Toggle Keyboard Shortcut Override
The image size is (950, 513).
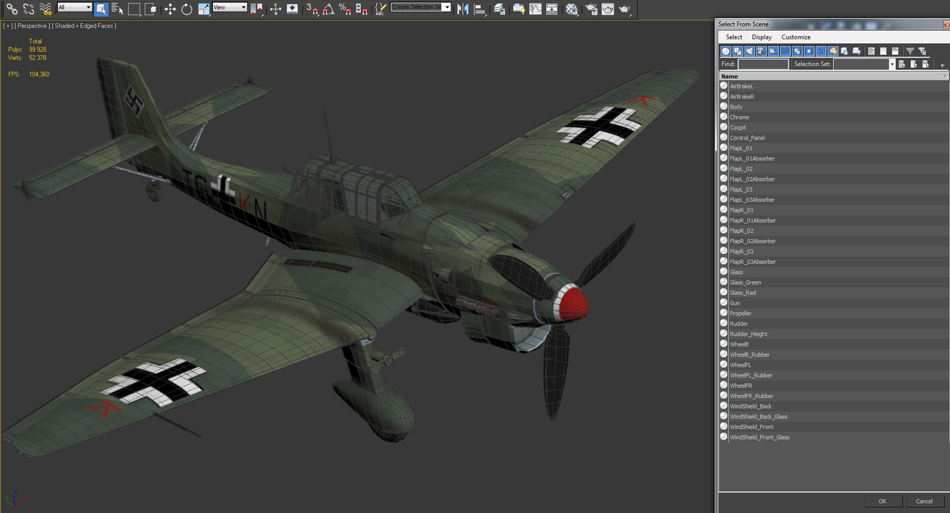(x=292, y=9)
